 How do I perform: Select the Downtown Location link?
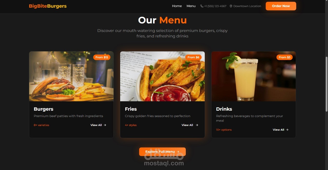pos(247,6)
